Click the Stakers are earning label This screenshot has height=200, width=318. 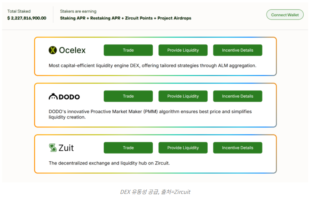[78, 11]
